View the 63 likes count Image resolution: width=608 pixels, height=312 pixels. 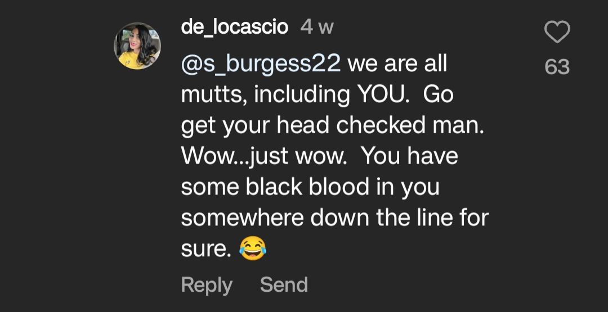pos(557,67)
